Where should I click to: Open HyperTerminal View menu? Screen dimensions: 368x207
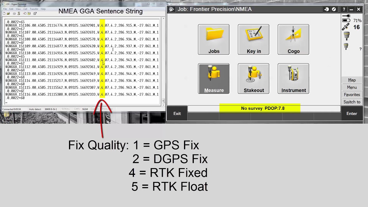(18, 9)
